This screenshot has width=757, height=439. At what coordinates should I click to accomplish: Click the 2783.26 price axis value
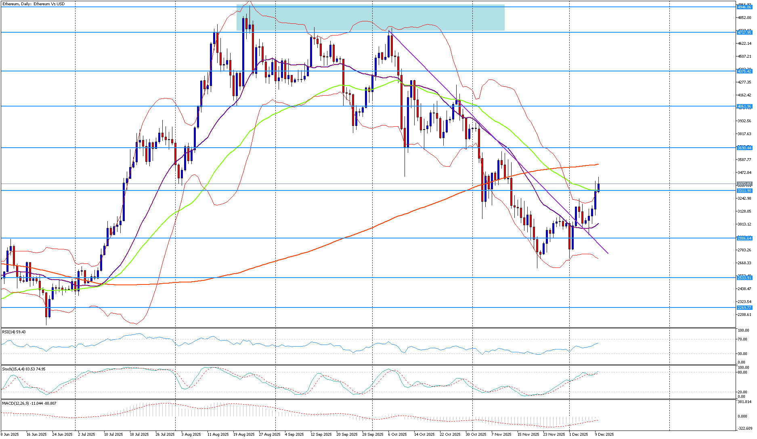point(744,250)
